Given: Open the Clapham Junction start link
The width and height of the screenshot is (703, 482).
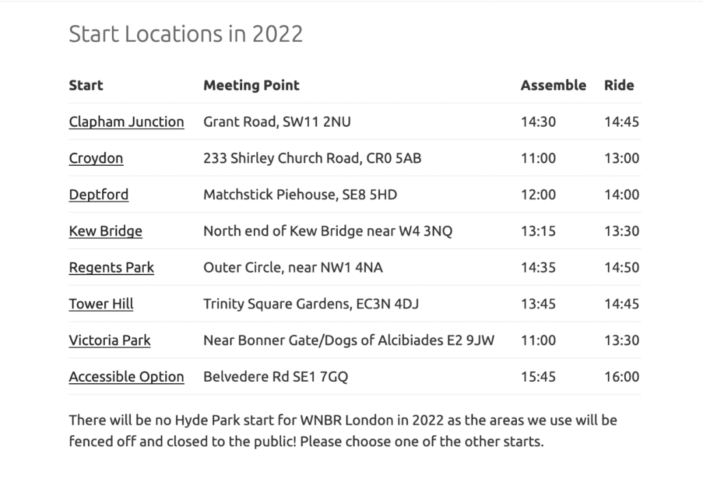Looking at the screenshot, I should (126, 122).
